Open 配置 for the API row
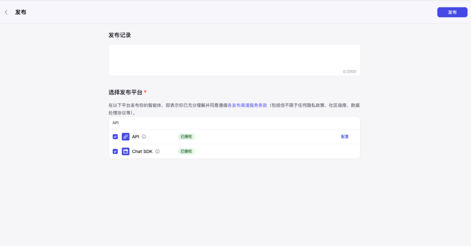The image size is (471, 246). tap(345, 137)
